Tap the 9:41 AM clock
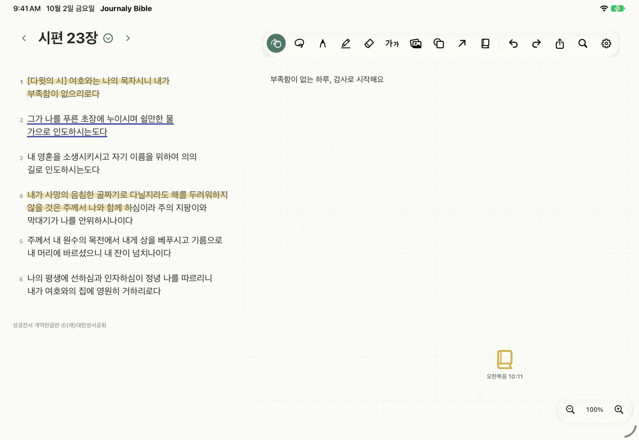This screenshot has height=440, width=639. (x=27, y=8)
